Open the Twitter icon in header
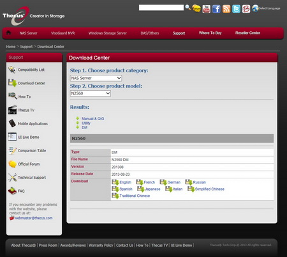The height and width of the screenshot is (257, 287). 236,9
